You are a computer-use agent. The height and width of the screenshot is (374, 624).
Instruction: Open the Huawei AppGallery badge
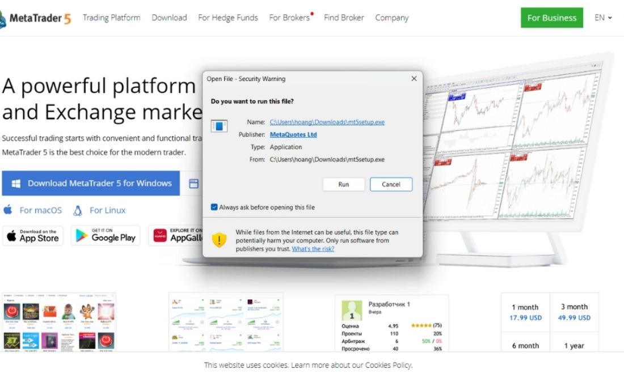(175, 235)
